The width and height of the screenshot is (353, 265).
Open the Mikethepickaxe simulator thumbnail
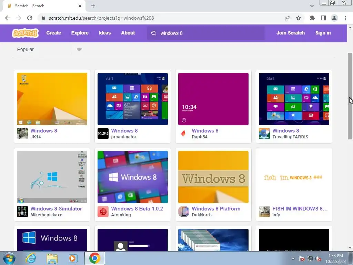[52, 177]
